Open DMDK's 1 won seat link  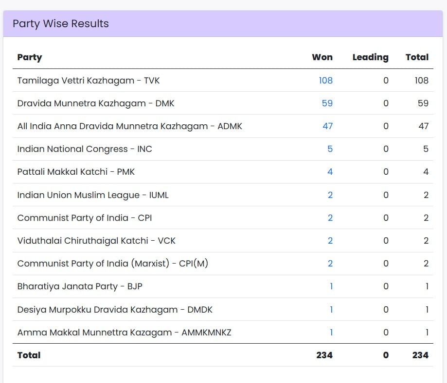[x=331, y=309]
